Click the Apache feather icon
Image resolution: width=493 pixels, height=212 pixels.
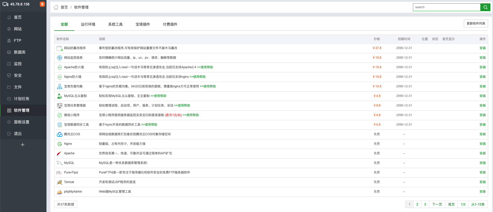click(x=59, y=154)
